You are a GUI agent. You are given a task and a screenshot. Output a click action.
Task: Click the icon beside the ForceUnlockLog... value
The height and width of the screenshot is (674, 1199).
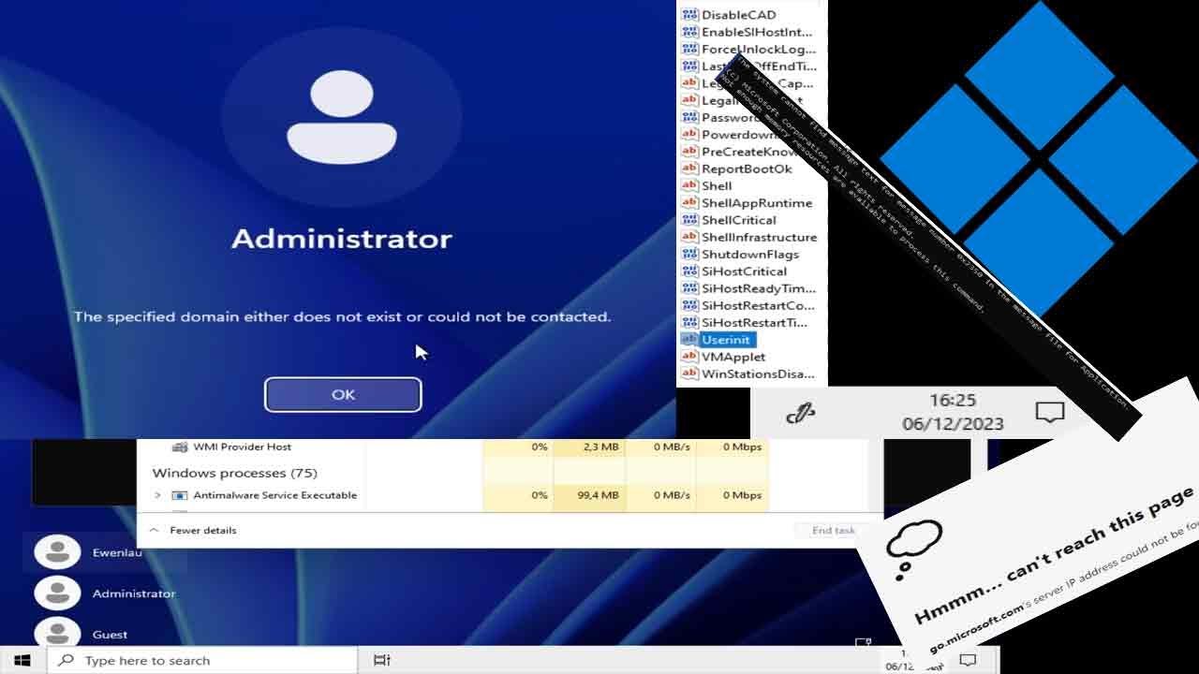point(689,49)
